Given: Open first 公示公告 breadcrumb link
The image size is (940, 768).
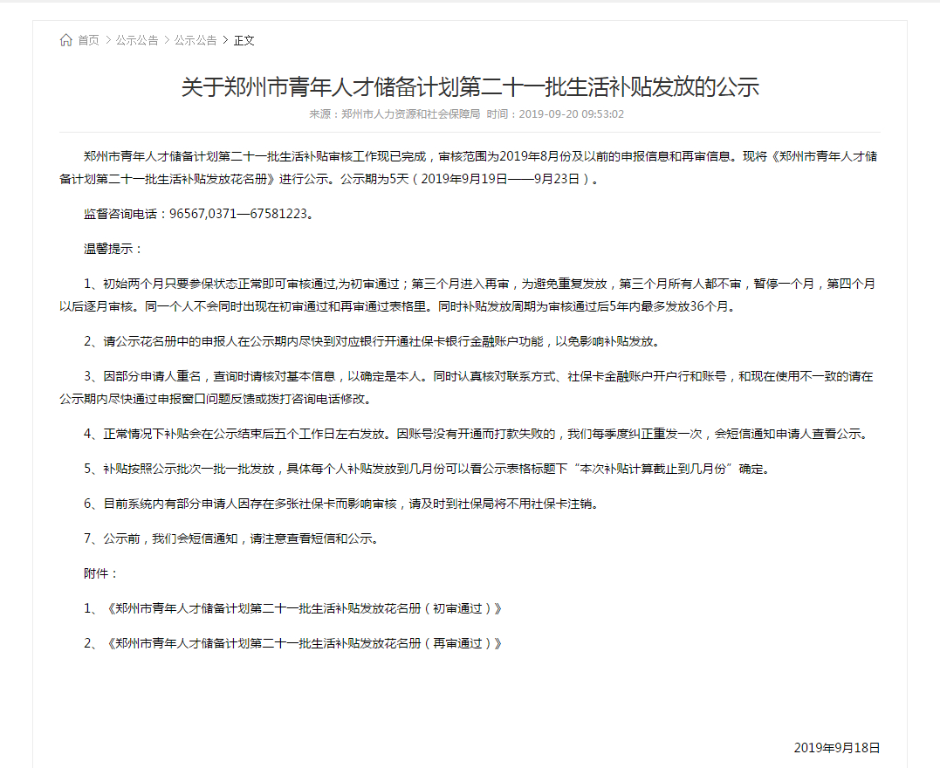Looking at the screenshot, I should click(137, 40).
